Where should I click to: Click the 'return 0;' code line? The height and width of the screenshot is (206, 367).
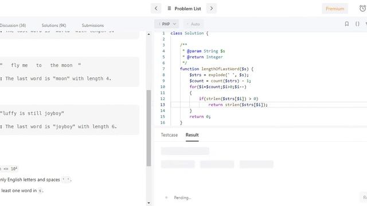(200, 117)
